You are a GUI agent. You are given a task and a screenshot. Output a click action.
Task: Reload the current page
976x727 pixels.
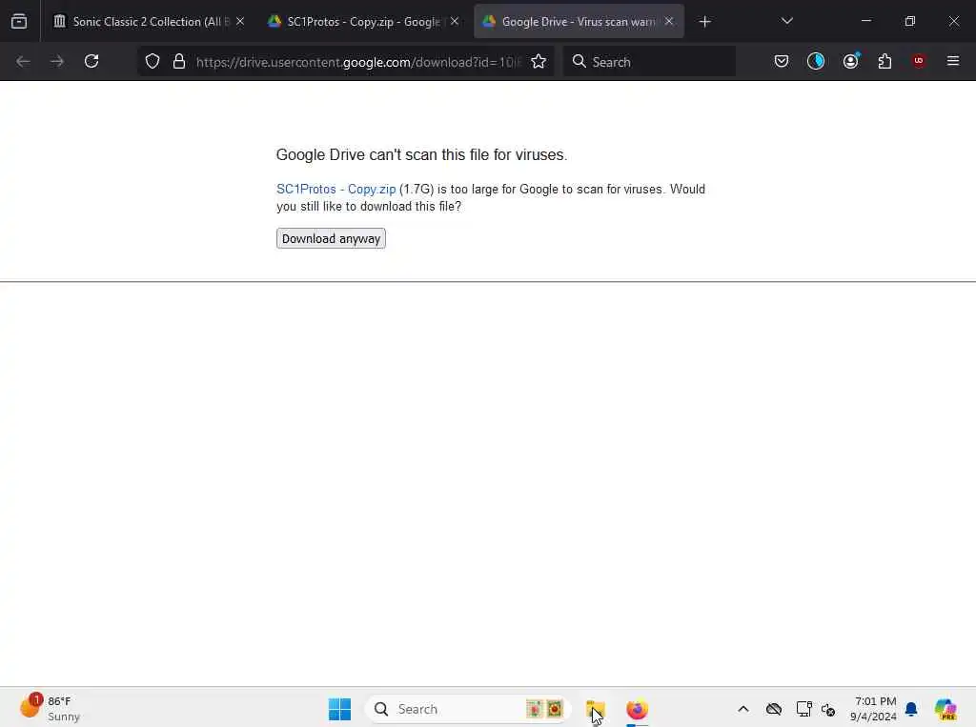click(x=91, y=61)
